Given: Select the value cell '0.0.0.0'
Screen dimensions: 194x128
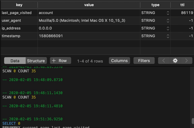Looking at the screenshot, I should click(89, 28).
